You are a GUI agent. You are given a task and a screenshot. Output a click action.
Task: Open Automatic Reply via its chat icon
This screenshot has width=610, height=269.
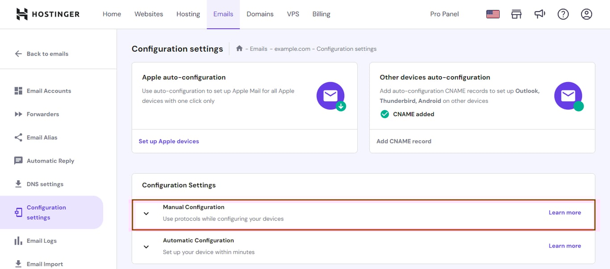18,160
